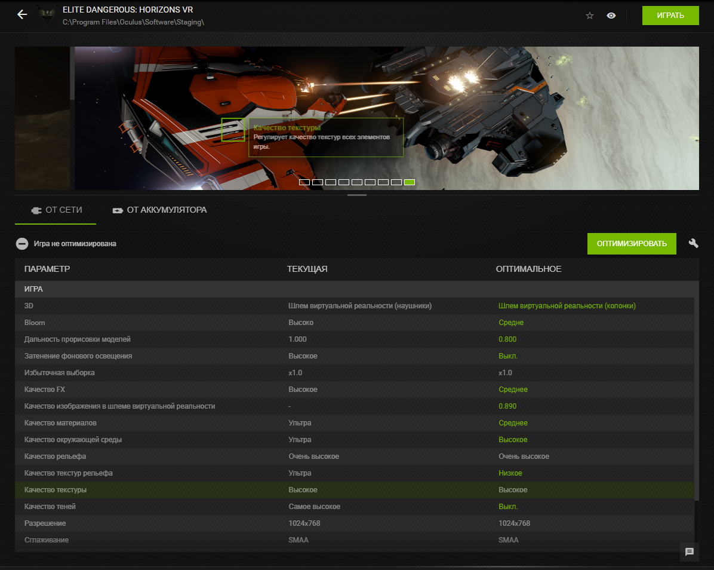Image resolution: width=714 pixels, height=570 pixels.
Task: Click the Игра не оптимизирована status text
Action: 75,244
